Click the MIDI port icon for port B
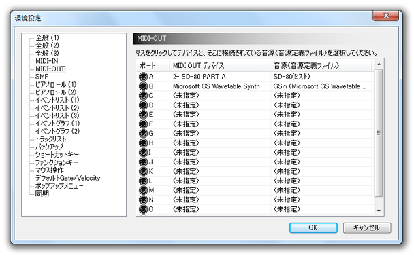The image size is (414, 256). coord(143,86)
